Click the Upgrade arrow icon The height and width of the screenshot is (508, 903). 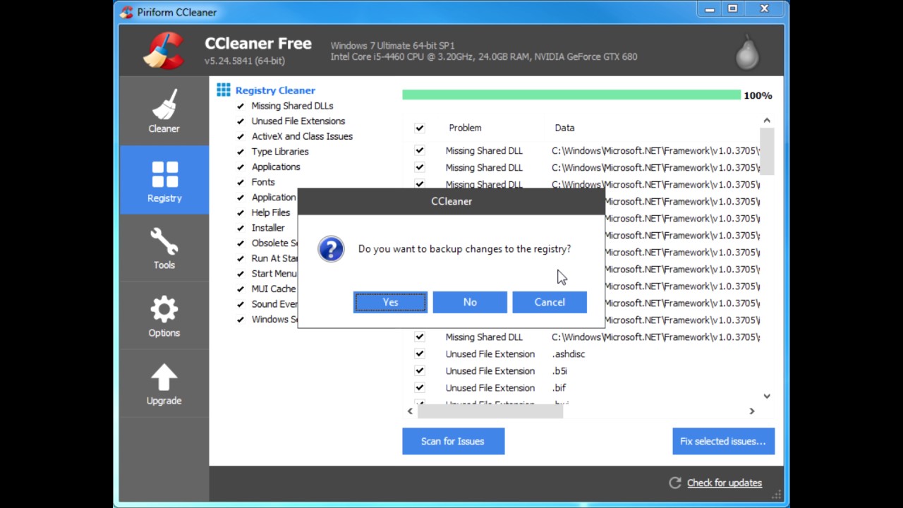(164, 377)
